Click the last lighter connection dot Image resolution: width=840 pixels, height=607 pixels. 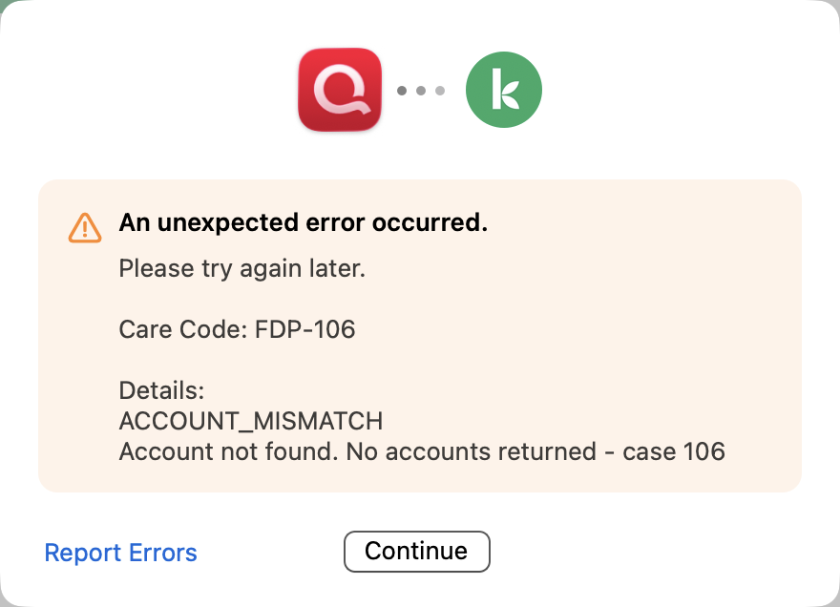(440, 91)
